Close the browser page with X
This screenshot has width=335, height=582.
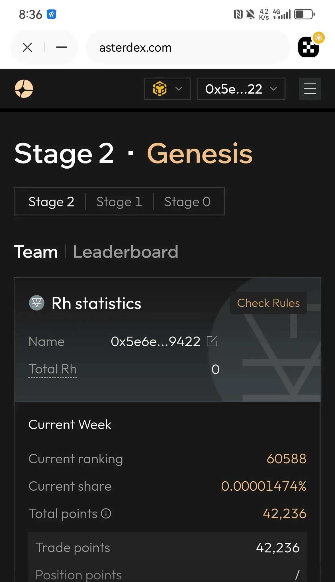point(27,47)
